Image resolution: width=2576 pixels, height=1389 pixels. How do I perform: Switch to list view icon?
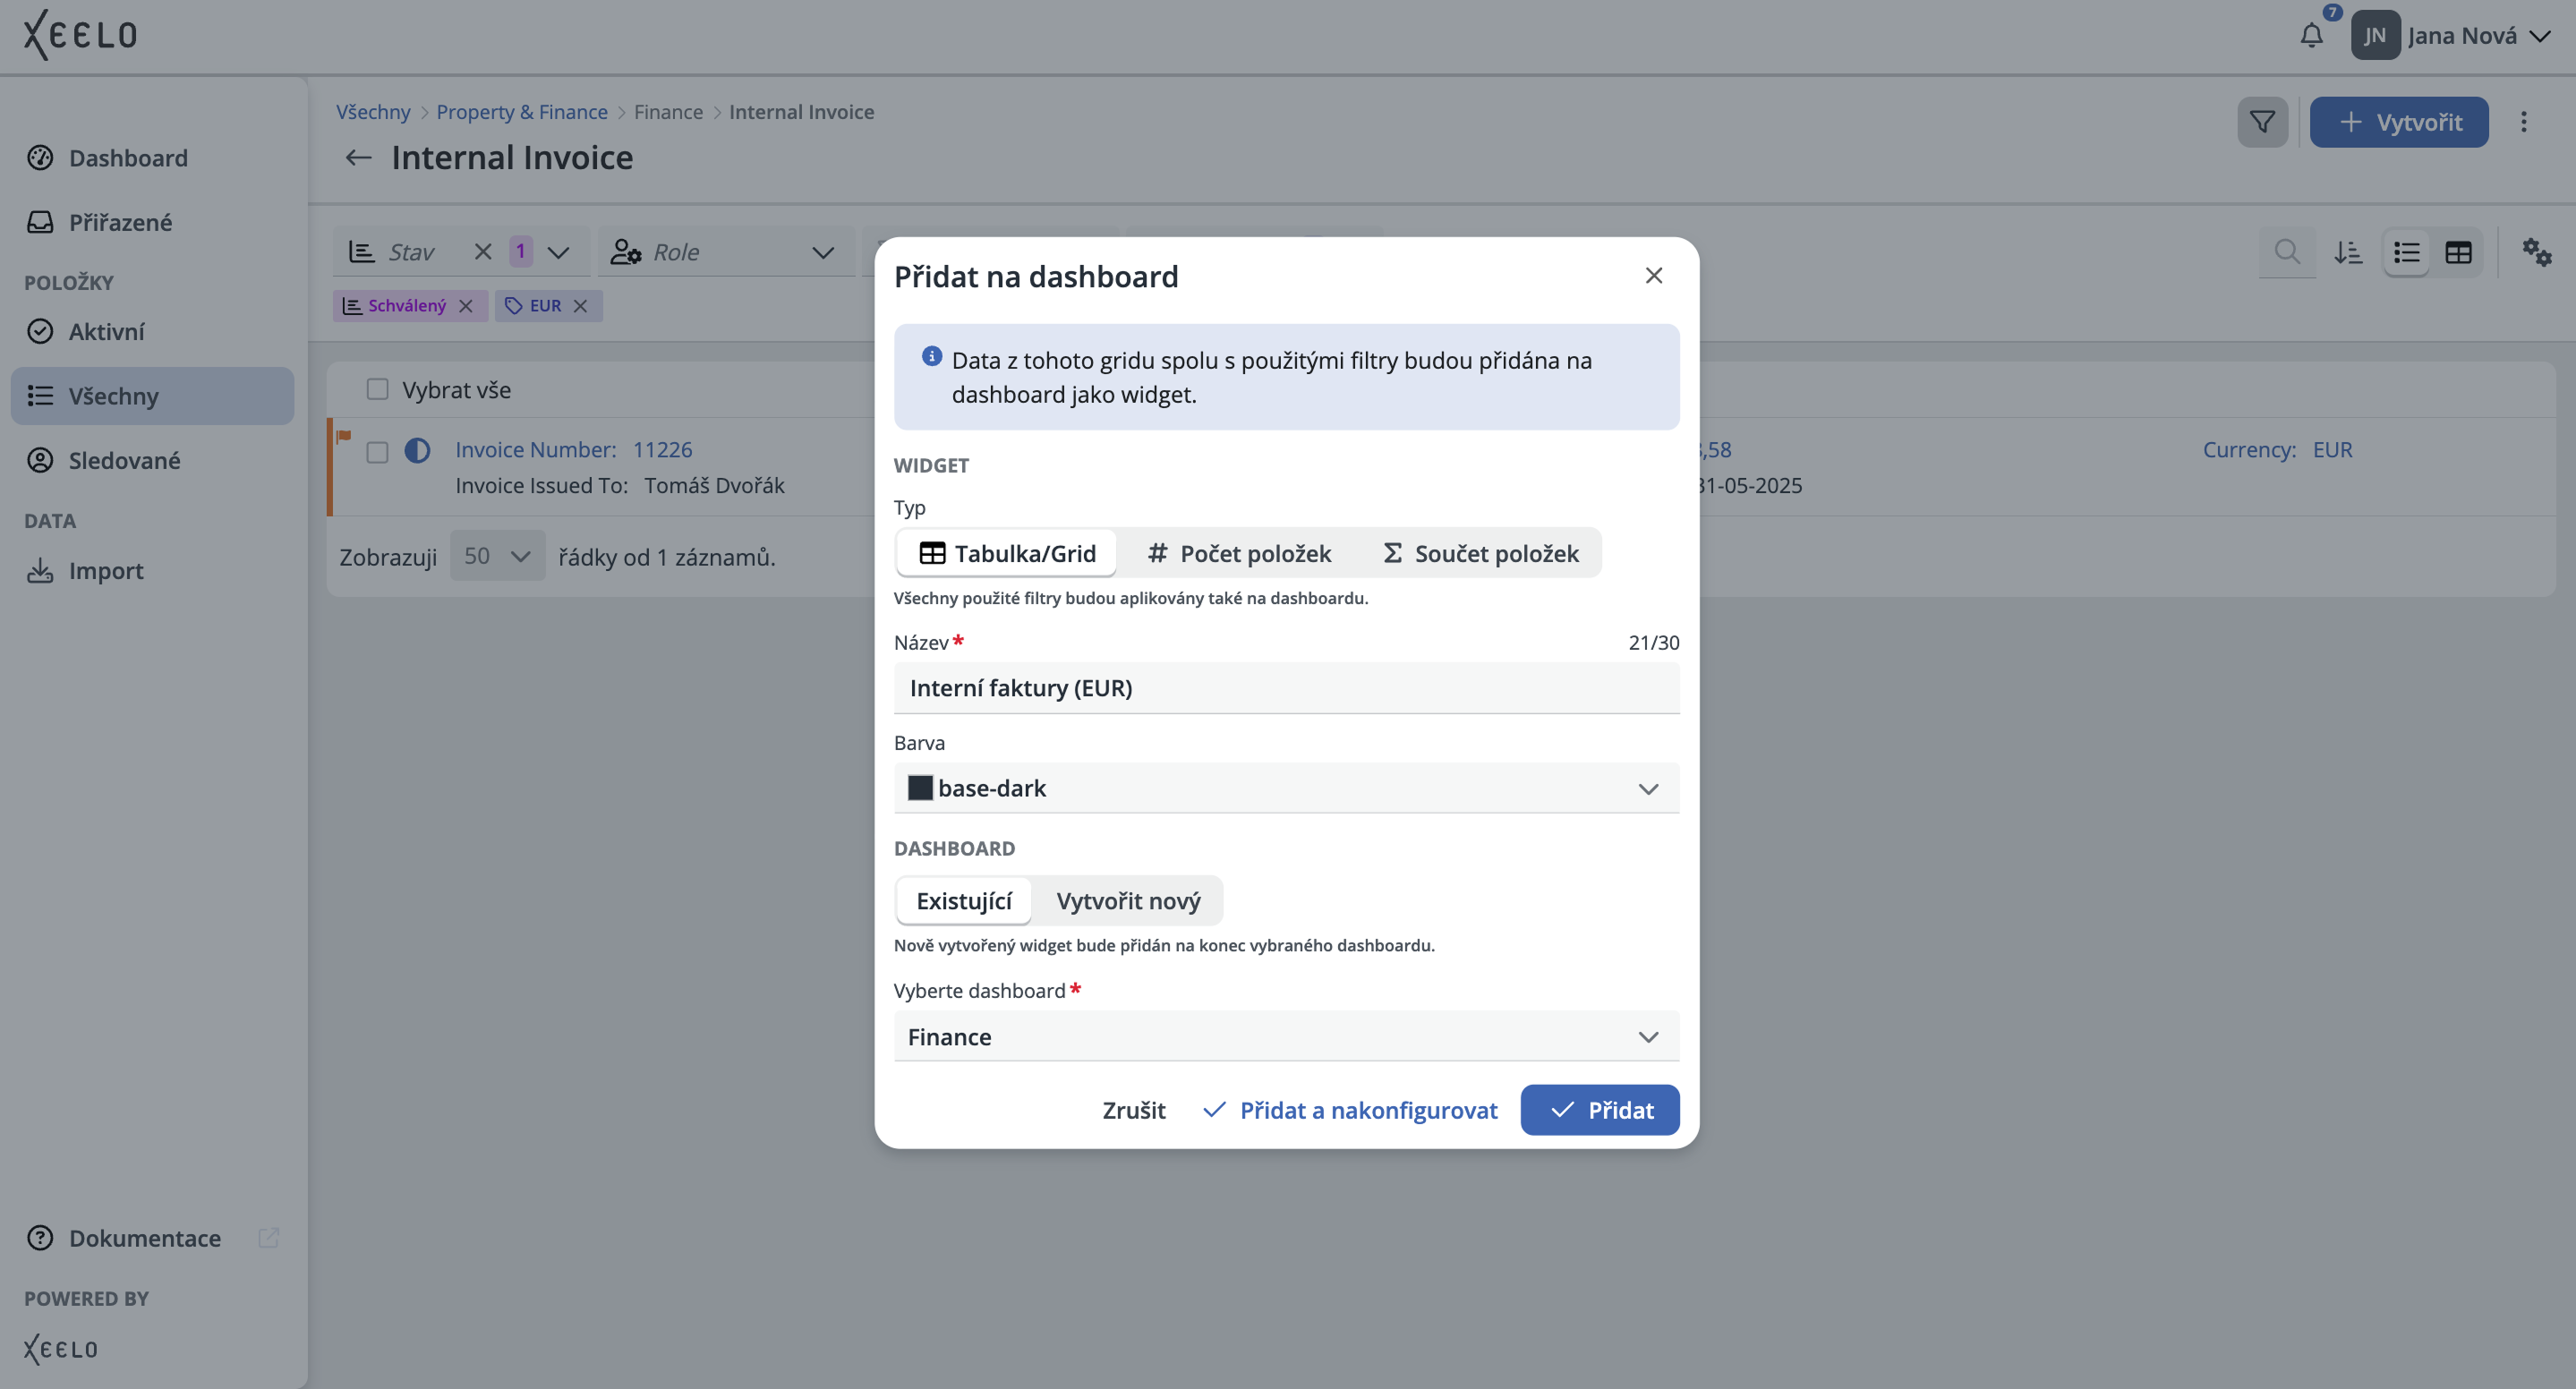point(2407,252)
